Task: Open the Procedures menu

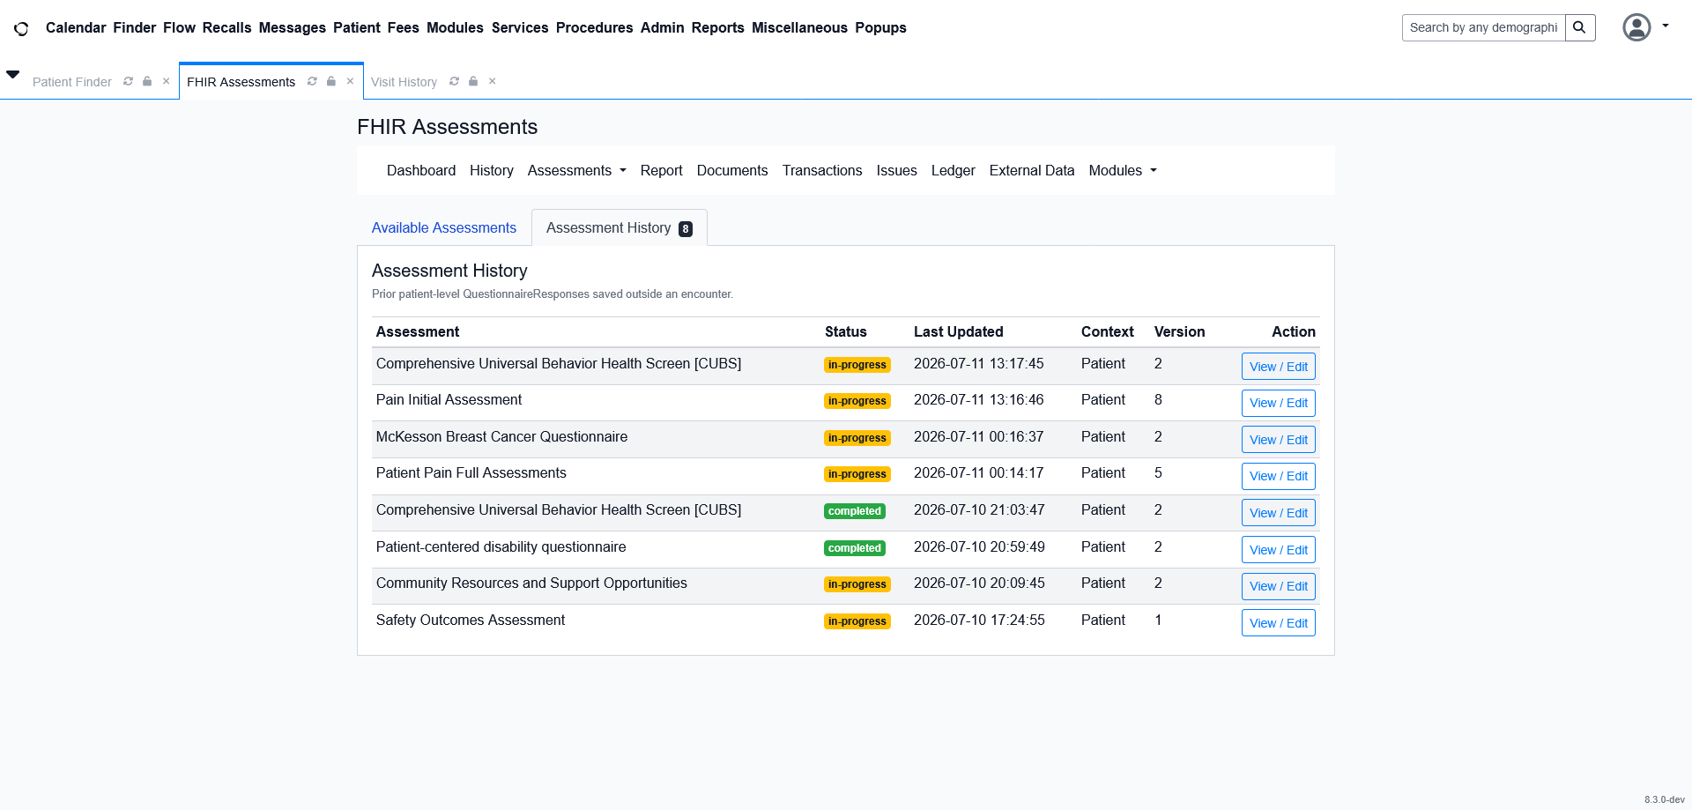Action: click(x=594, y=27)
